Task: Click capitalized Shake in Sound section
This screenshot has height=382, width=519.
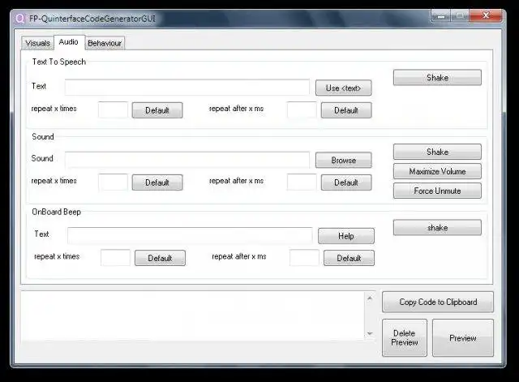Action: [x=437, y=152]
